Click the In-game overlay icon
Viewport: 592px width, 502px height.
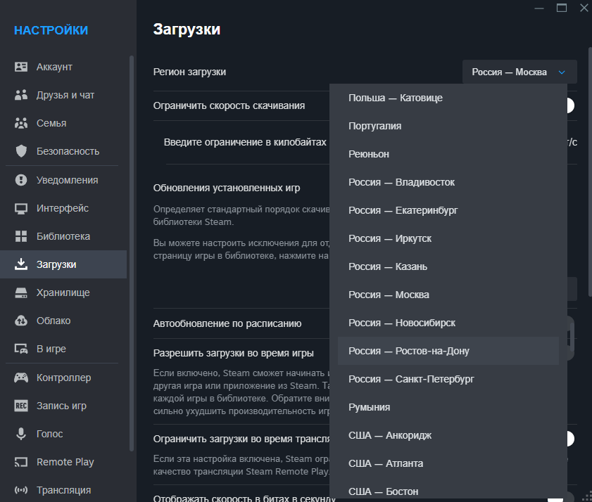(x=21, y=349)
